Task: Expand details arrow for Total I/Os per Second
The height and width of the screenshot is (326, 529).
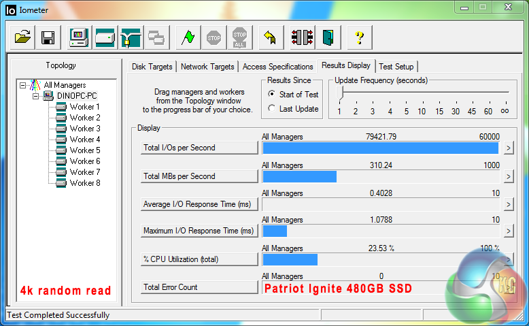Action: (509, 148)
